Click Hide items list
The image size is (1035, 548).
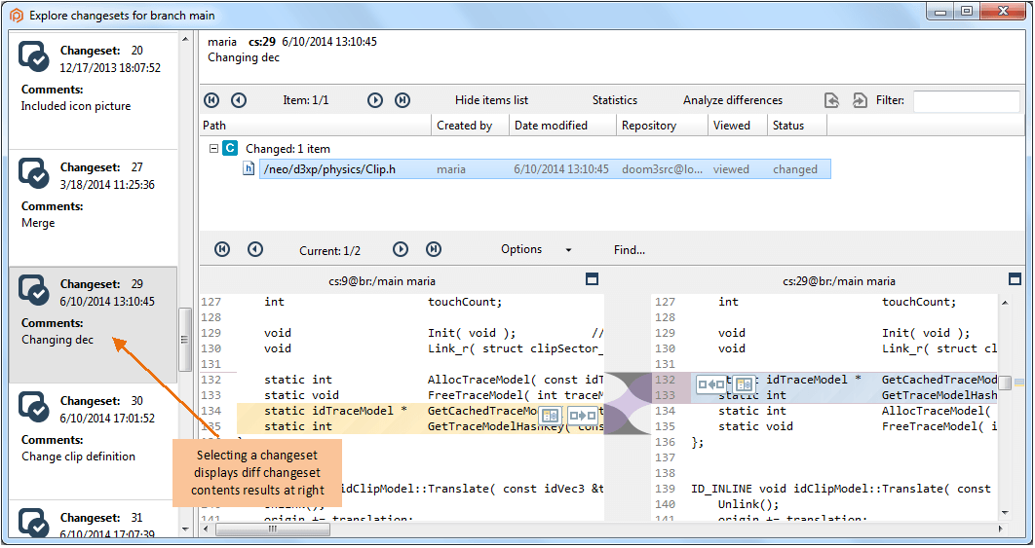pos(492,100)
